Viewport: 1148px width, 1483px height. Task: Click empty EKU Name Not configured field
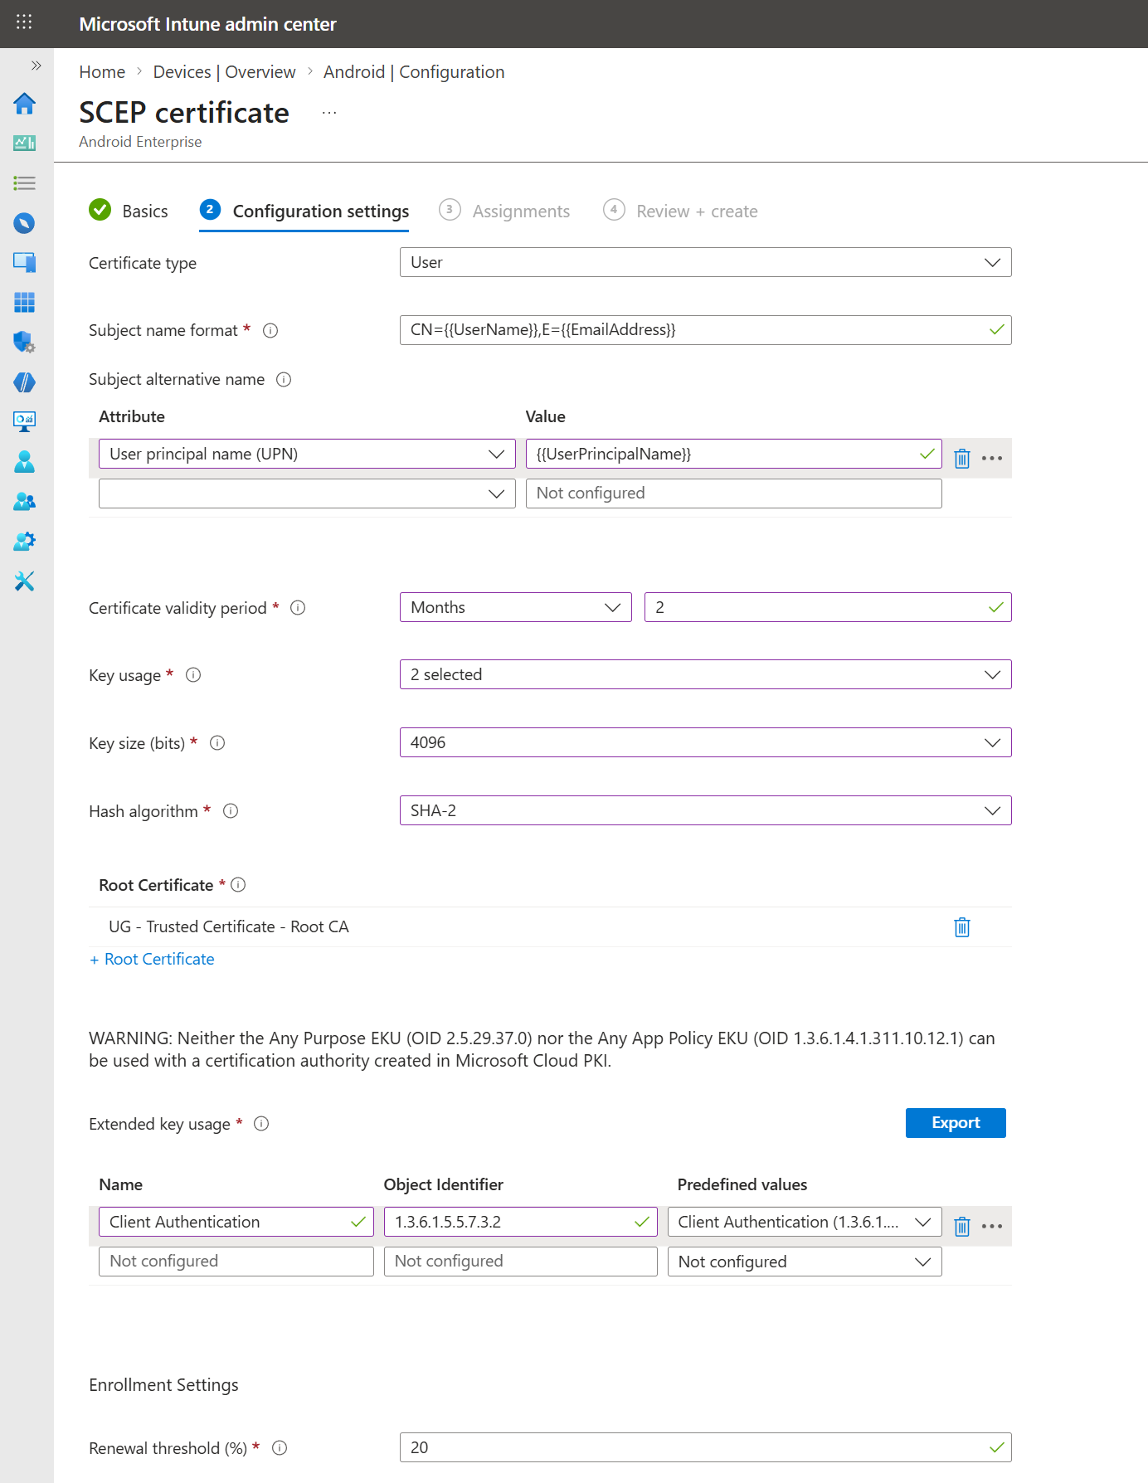(x=236, y=1262)
